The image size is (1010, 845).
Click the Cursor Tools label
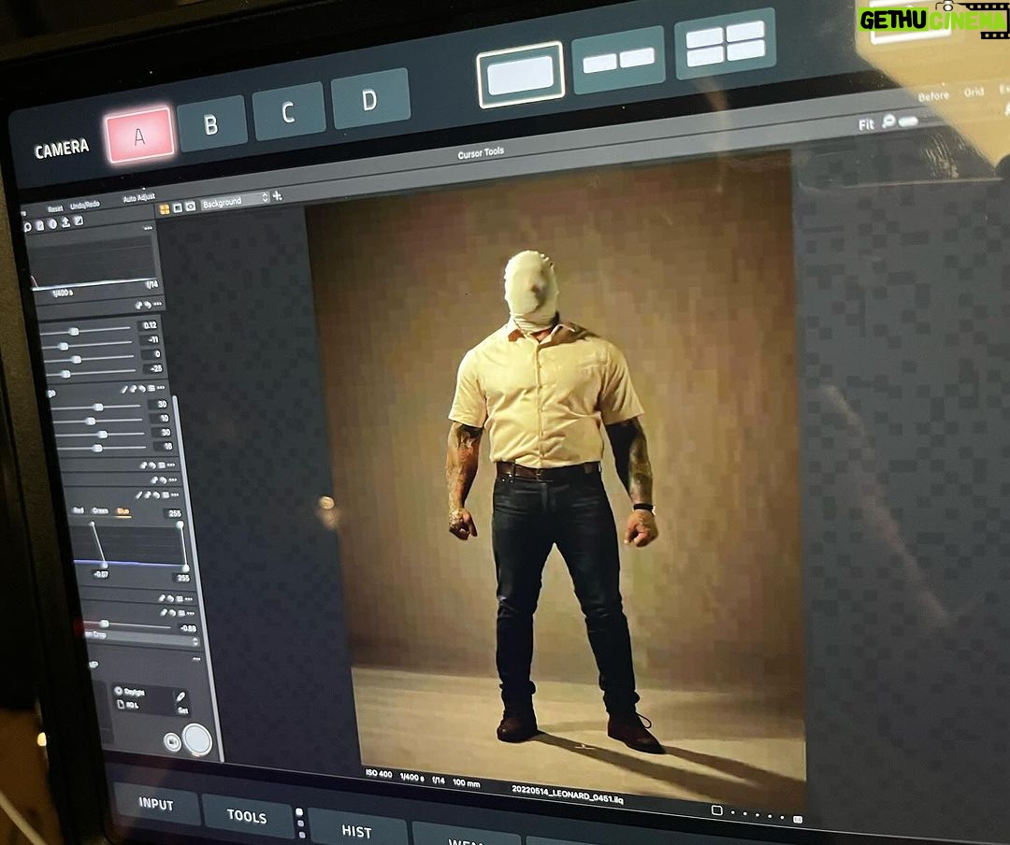click(481, 153)
